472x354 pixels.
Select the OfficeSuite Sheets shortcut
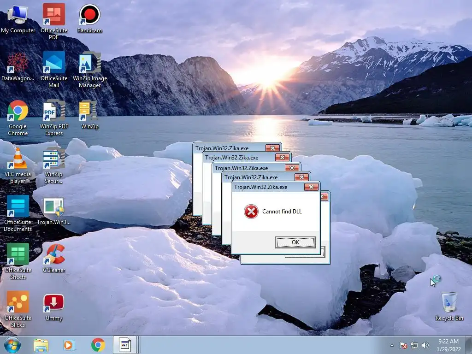[18, 261]
